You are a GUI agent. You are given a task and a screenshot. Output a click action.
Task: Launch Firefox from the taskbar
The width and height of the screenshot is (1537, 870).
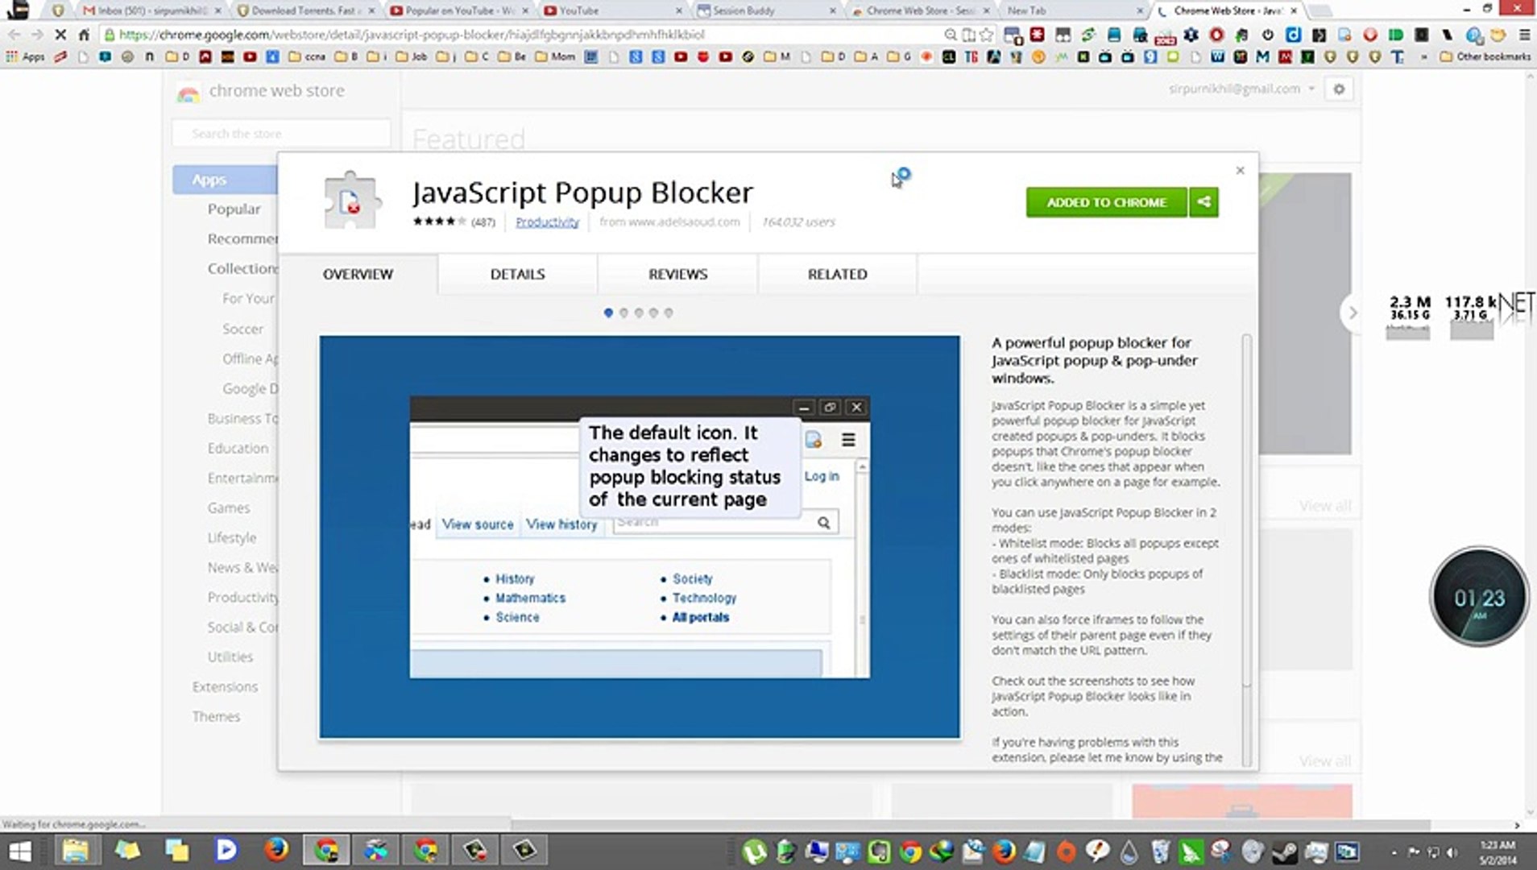pos(276,850)
